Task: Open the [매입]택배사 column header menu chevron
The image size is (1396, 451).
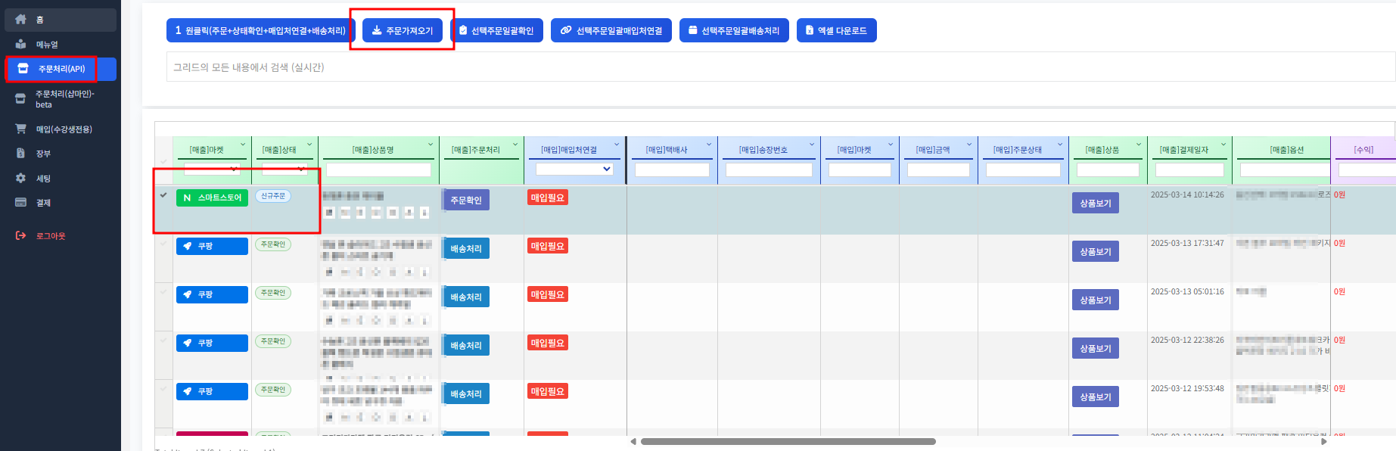Action: 709,145
